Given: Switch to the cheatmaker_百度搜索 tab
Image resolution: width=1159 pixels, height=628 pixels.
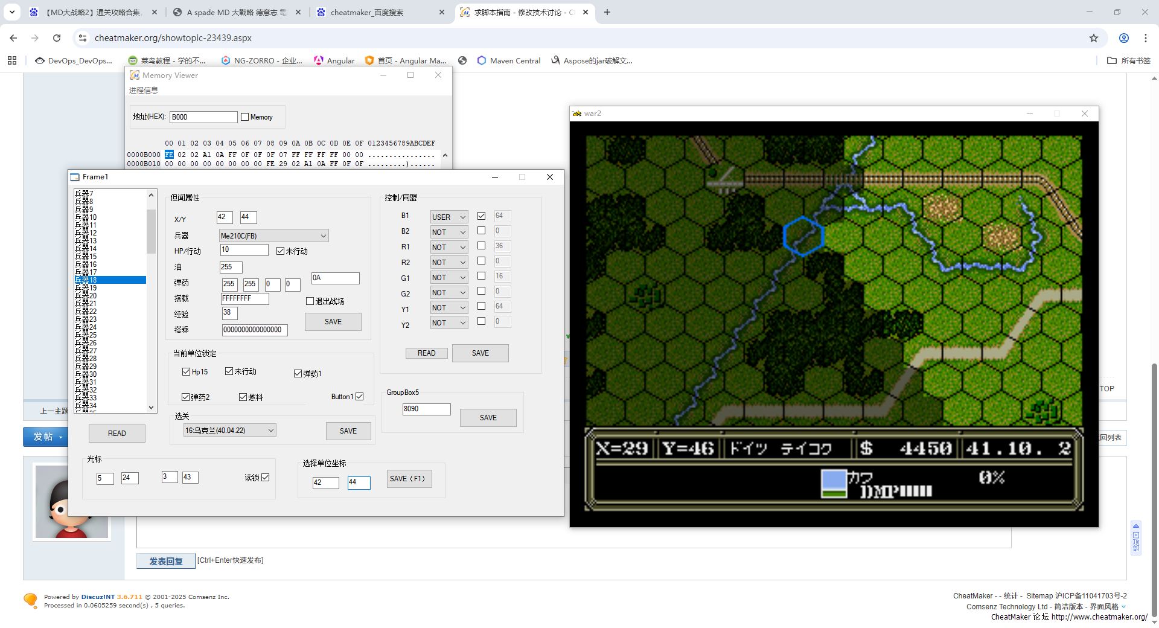Looking at the screenshot, I should pyautogui.click(x=380, y=12).
